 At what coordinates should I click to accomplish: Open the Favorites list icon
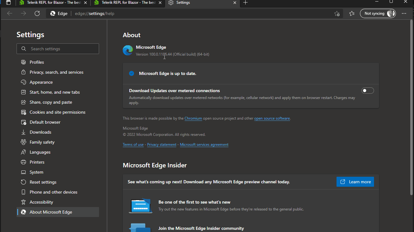352,13
